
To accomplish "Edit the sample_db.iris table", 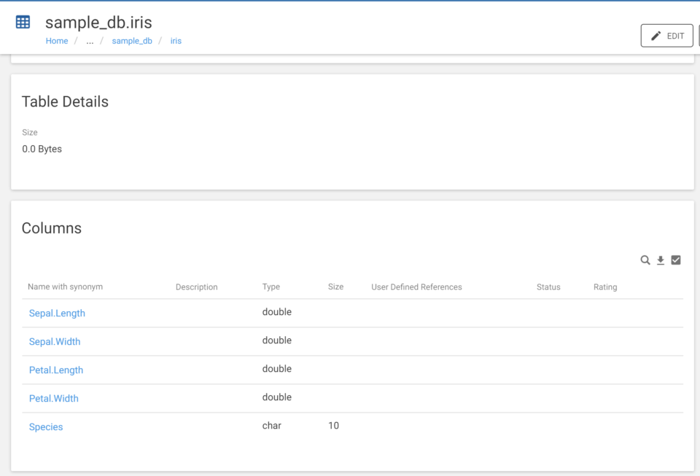I will [x=667, y=36].
